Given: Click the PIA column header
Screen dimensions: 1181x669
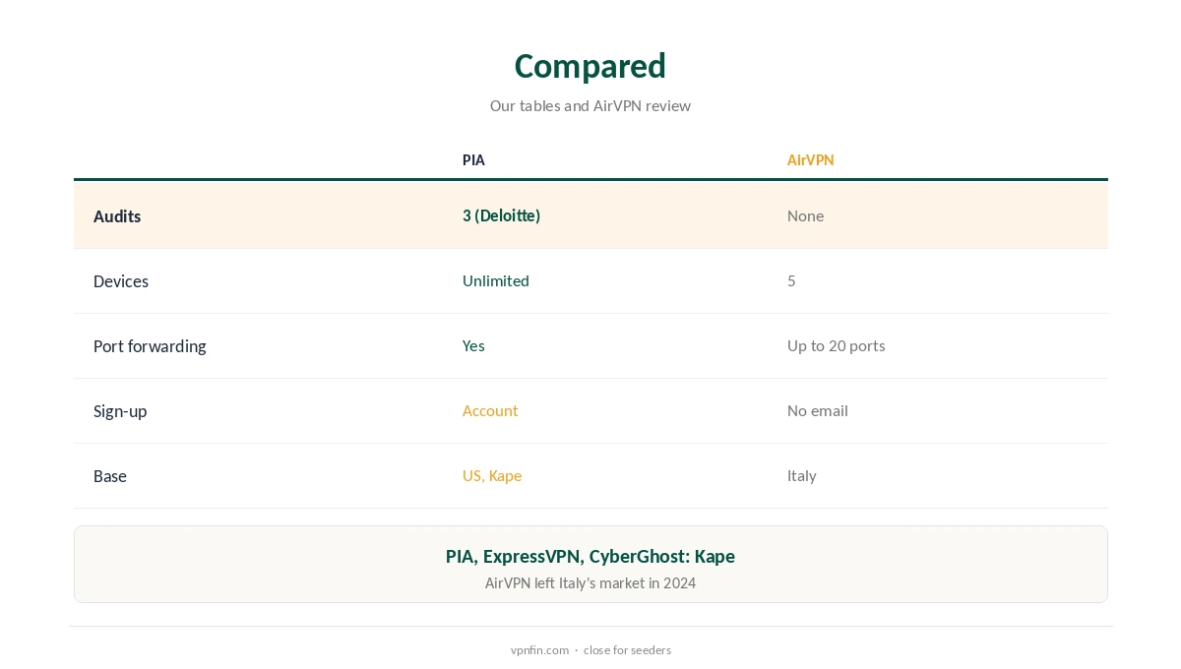Looking at the screenshot, I should (473, 159).
